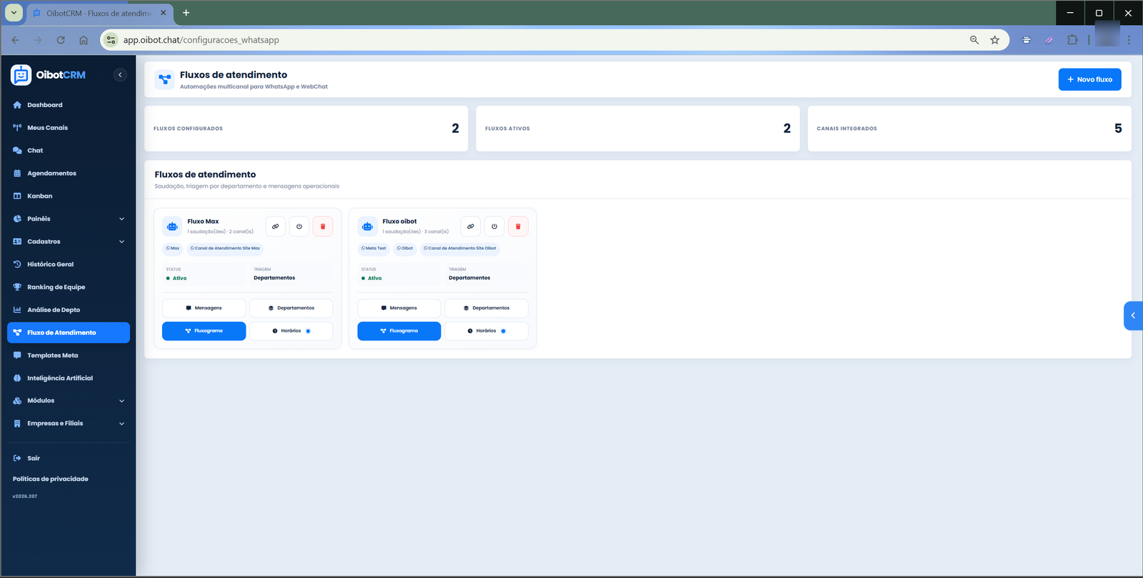
Task: Expand the Empresas e Filiais chevron
Action: click(x=121, y=424)
